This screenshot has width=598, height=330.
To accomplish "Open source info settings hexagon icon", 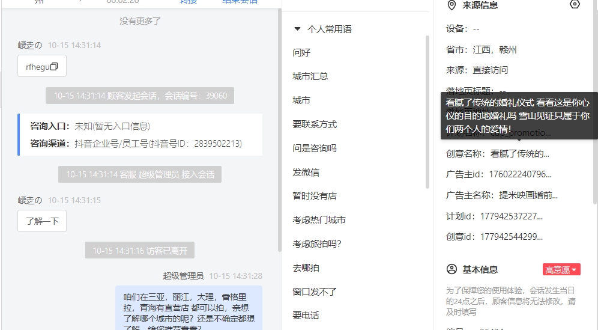I will [x=575, y=5].
